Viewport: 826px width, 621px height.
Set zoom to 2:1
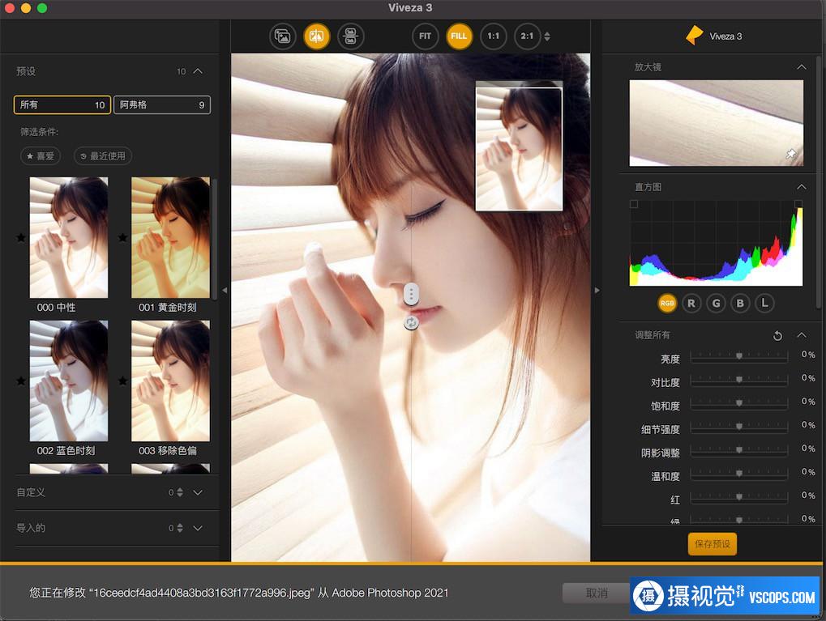coord(528,36)
